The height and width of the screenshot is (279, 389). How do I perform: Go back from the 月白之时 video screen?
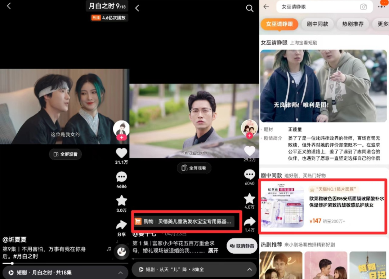pyautogui.click(x=9, y=6)
